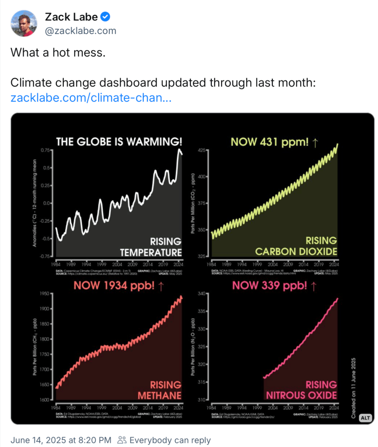Click Zack Labe's profile avatar photo

(x=24, y=24)
